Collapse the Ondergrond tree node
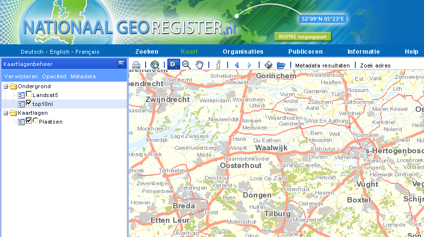 (x=5, y=87)
